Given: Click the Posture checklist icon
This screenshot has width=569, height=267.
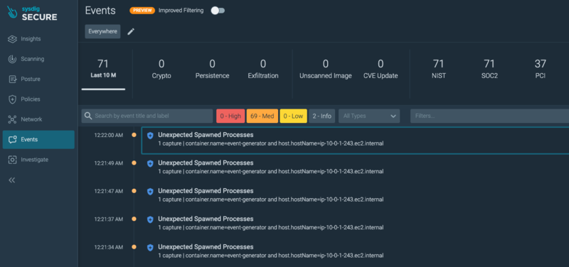Looking at the screenshot, I should tap(12, 79).
